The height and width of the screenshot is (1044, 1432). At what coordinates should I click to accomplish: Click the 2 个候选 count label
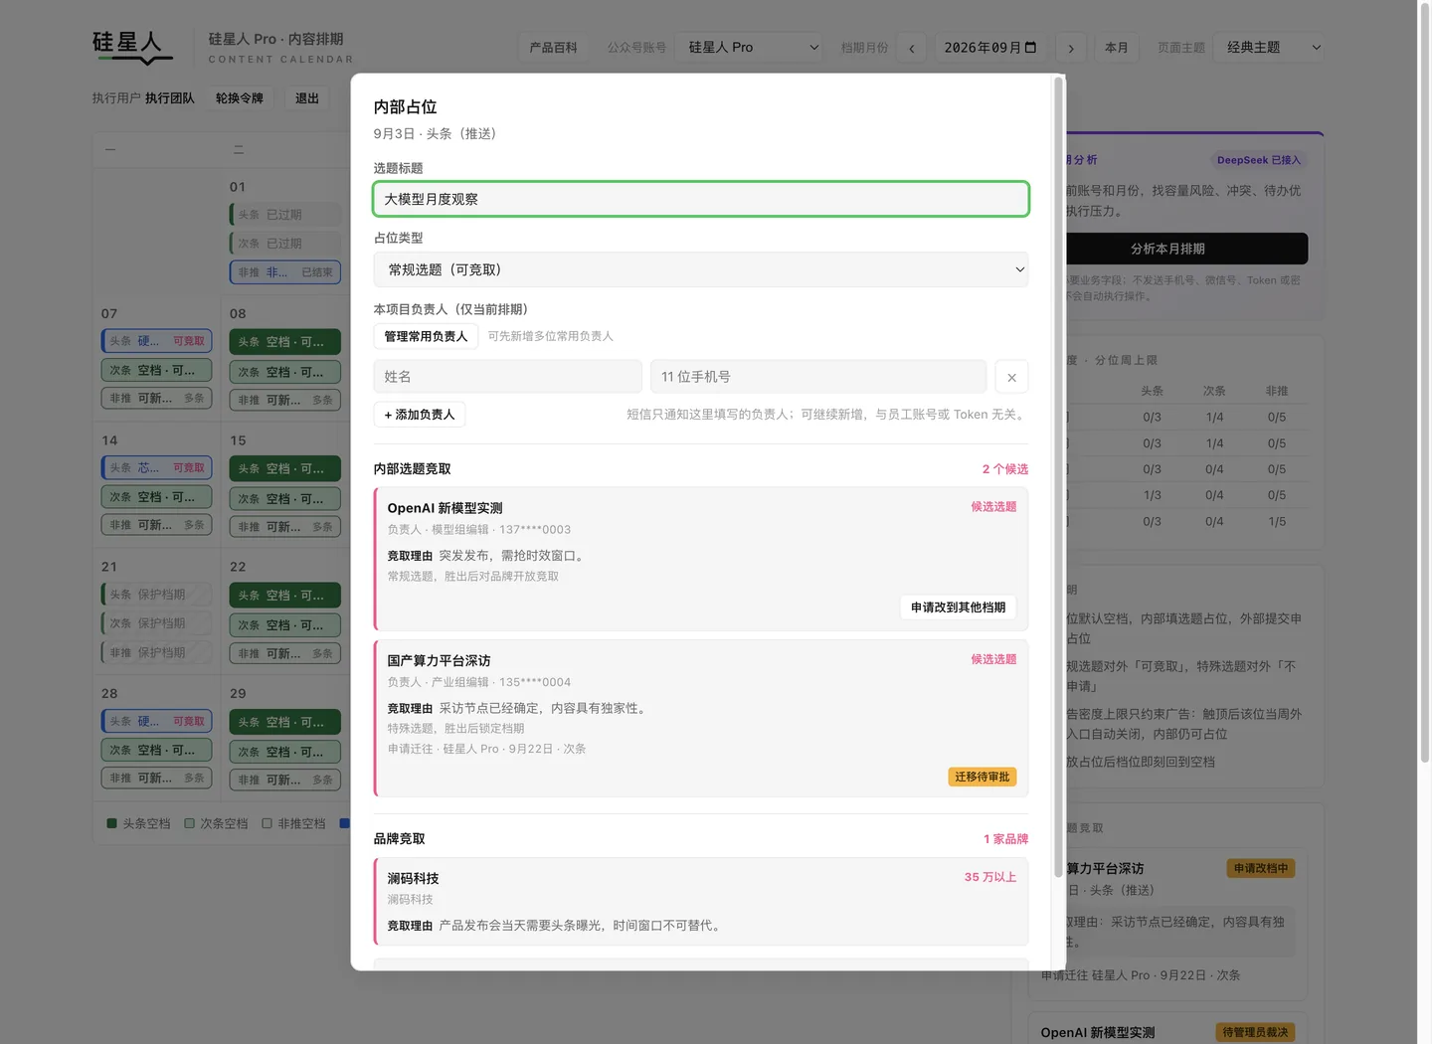click(1005, 469)
